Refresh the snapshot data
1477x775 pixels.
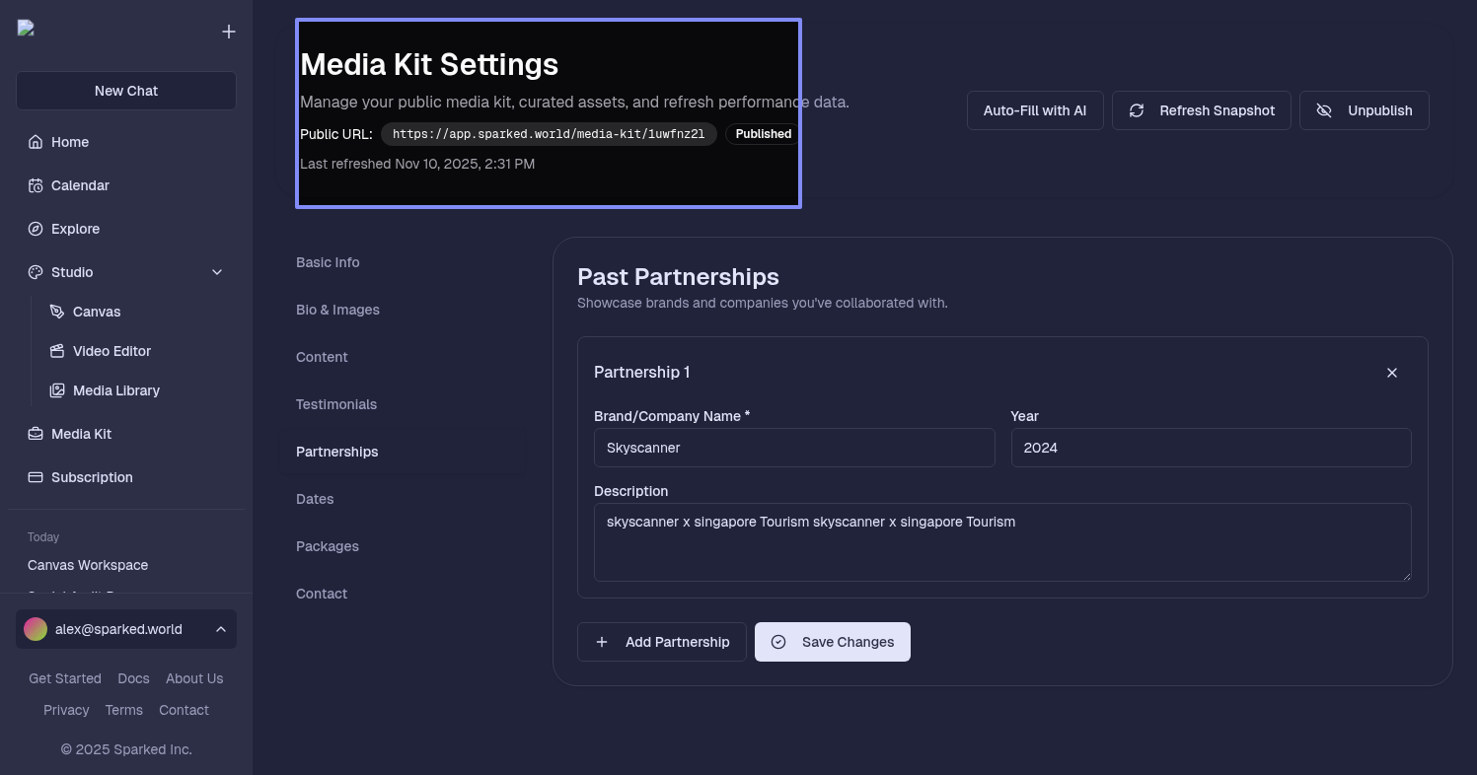[x=1201, y=110]
